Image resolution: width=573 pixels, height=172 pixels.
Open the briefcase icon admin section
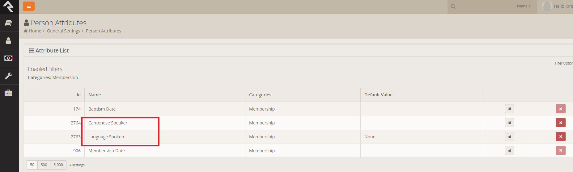tap(8, 93)
